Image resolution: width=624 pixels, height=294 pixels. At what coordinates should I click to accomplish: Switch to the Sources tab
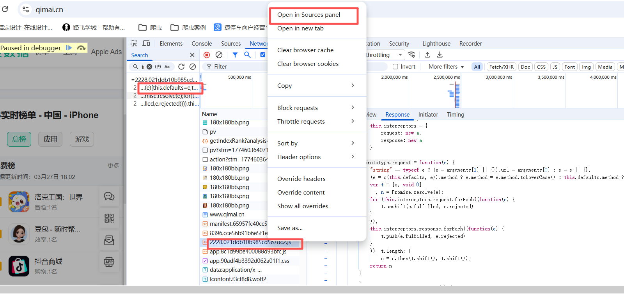231,44
